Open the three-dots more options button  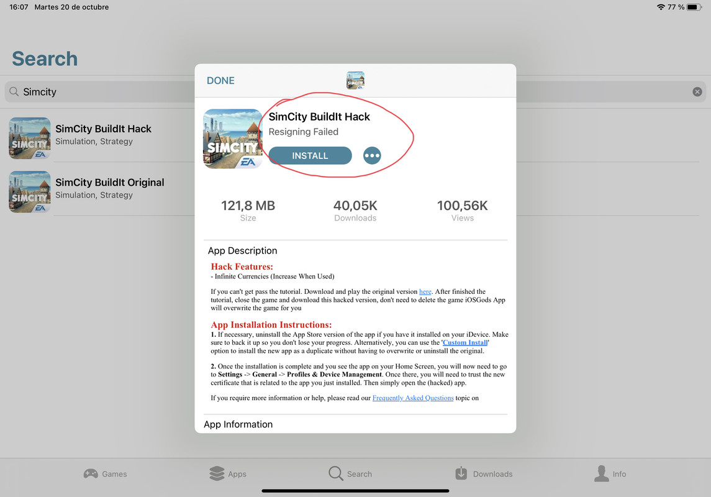[x=372, y=155]
